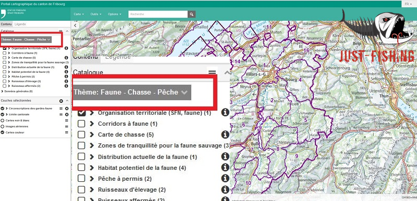Remove the Limite cantonale layer

[67, 114]
